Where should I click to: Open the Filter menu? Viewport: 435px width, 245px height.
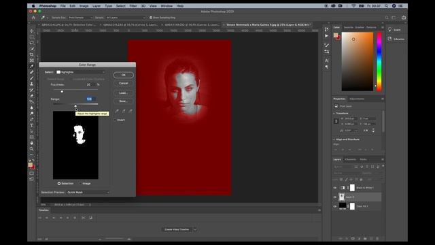pos(133,6)
